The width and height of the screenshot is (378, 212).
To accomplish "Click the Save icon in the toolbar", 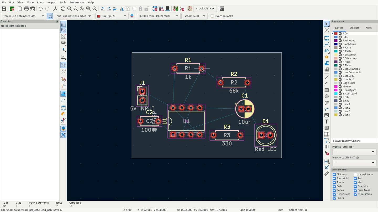I will tap(4, 9).
